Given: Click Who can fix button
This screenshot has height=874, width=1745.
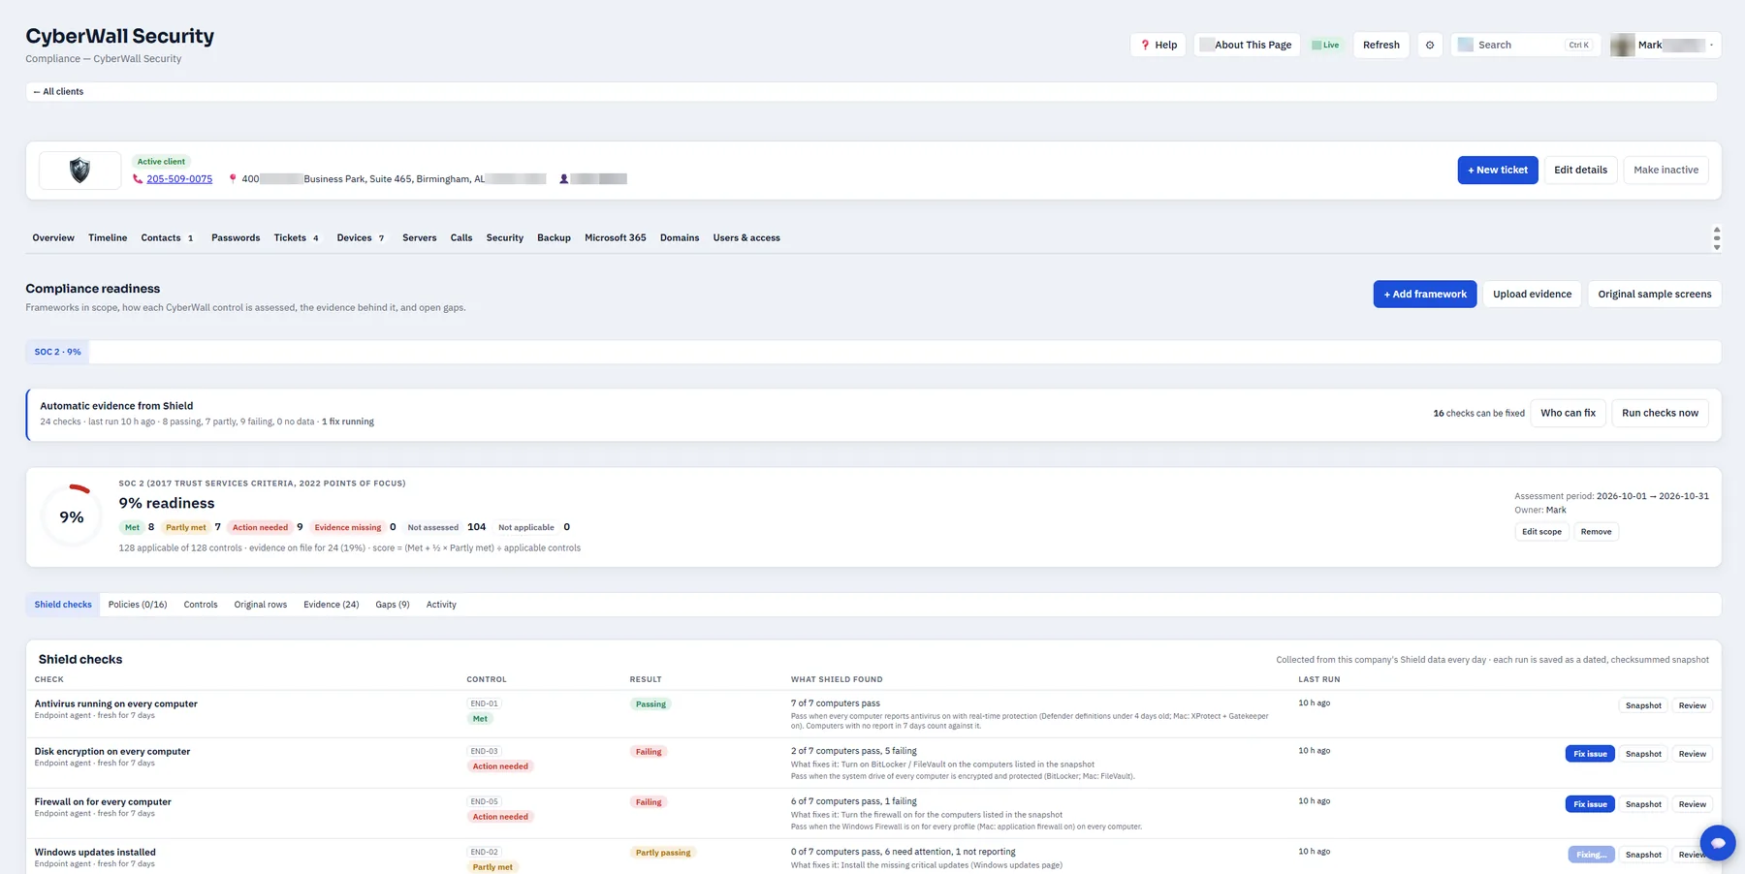Looking at the screenshot, I should pos(1568,413).
